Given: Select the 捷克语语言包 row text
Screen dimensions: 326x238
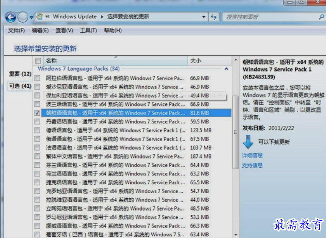Looking at the screenshot, I should (x=115, y=183).
